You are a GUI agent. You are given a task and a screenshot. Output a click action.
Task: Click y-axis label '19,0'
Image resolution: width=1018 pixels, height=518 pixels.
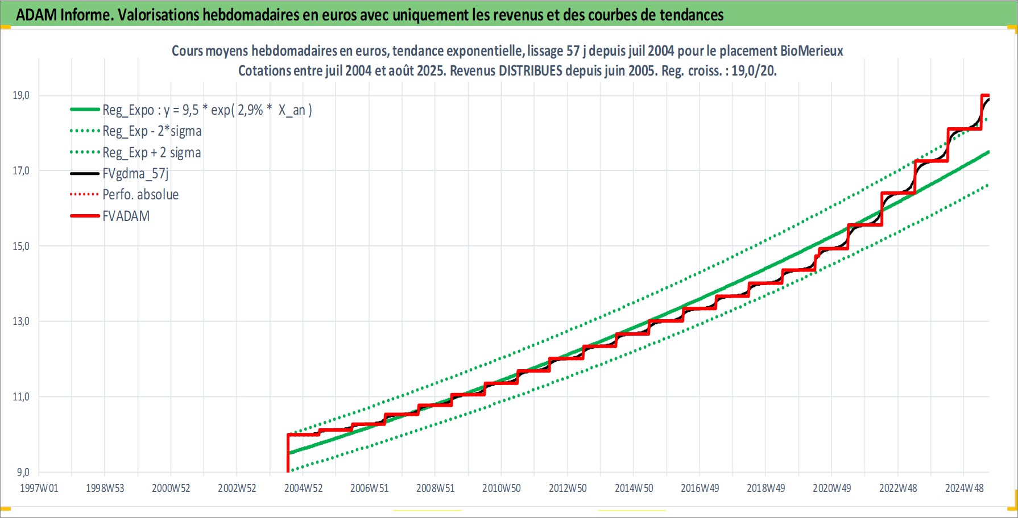click(21, 95)
